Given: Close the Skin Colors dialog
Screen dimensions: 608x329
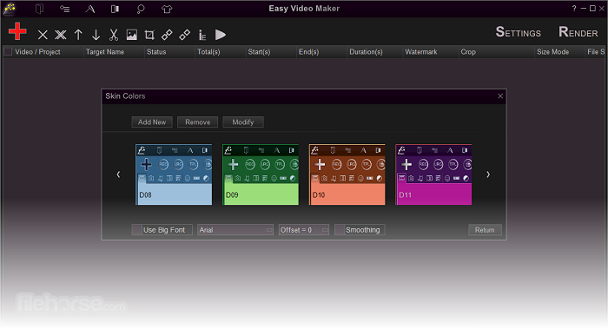Looking at the screenshot, I should point(500,96).
